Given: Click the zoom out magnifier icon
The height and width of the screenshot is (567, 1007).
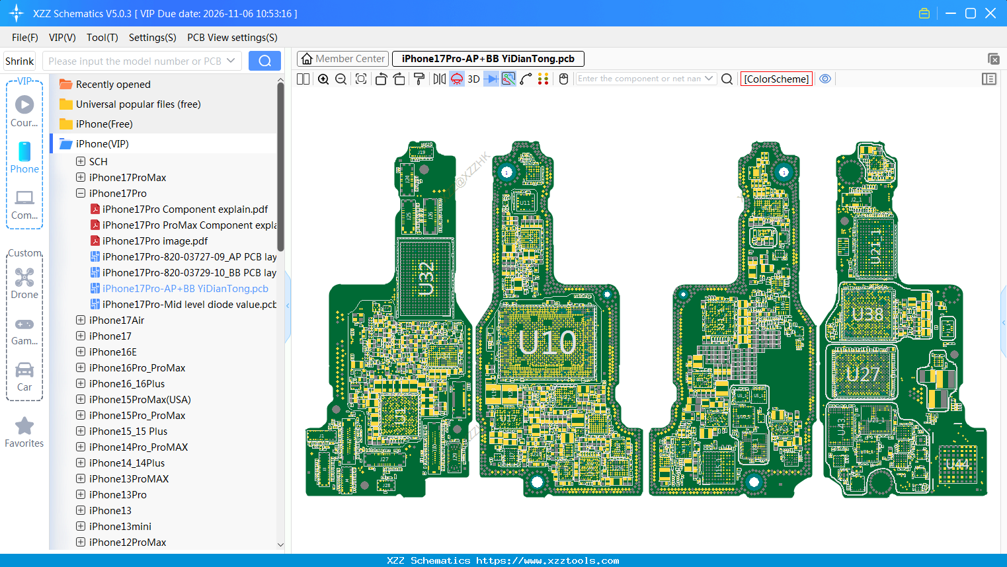Looking at the screenshot, I should click(x=341, y=79).
